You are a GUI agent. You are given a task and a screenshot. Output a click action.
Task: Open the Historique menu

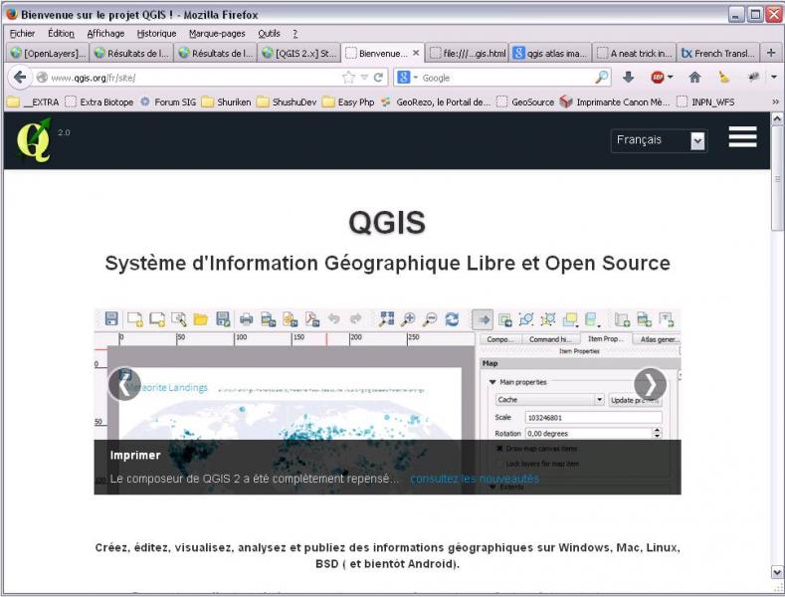[156, 33]
